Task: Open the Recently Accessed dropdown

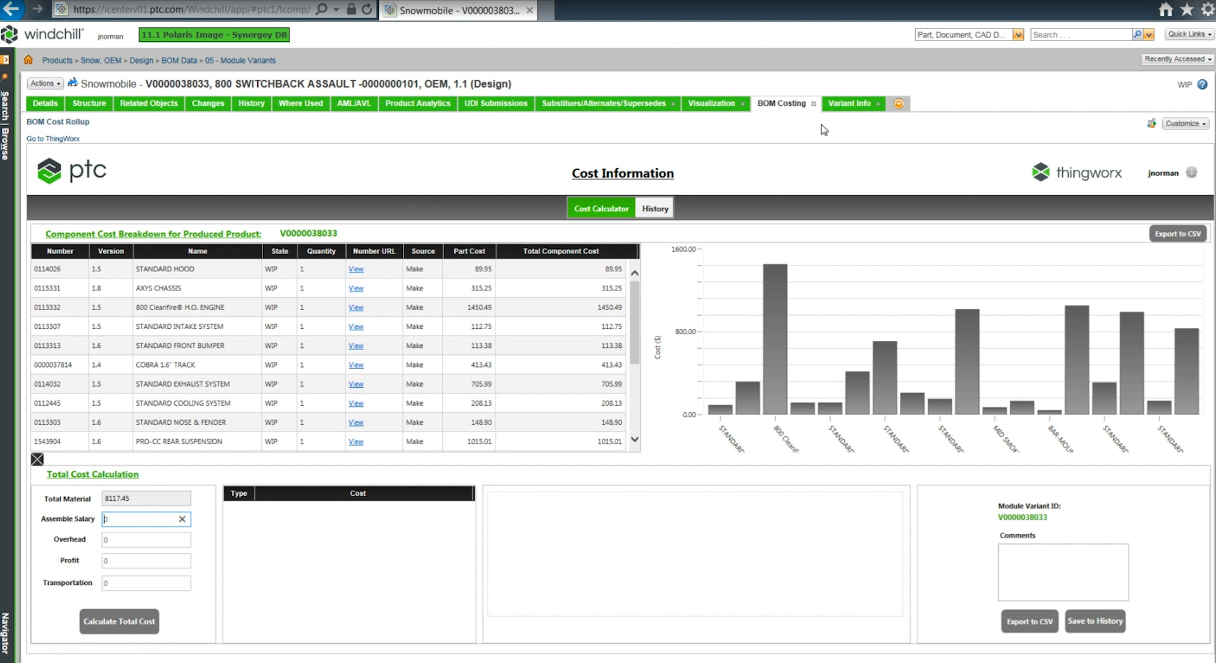Action: pos(1177,59)
